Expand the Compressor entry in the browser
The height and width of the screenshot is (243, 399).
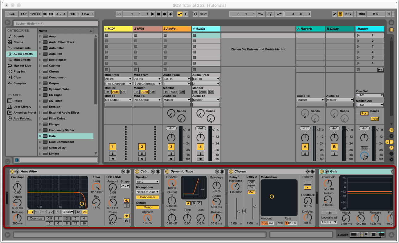click(x=41, y=78)
